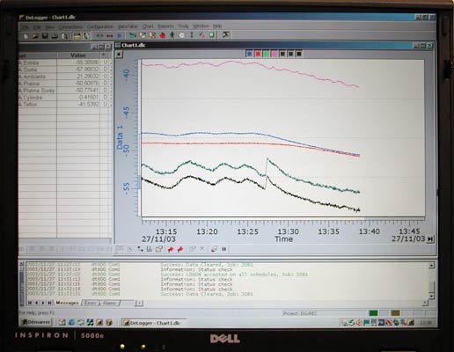The height and width of the screenshot is (352, 454).
Task: Click the Value column header
Action: (78, 55)
